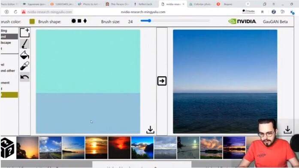299x168 pixels.
Task: Click the Отзывы button
Action: (x=248, y=11)
